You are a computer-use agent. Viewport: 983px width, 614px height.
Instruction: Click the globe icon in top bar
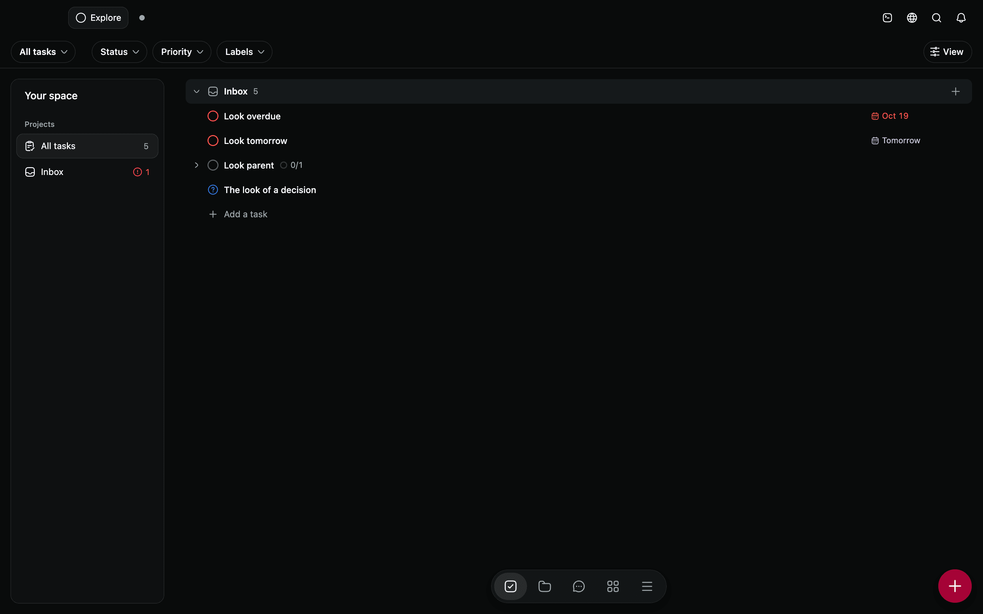pyautogui.click(x=912, y=18)
